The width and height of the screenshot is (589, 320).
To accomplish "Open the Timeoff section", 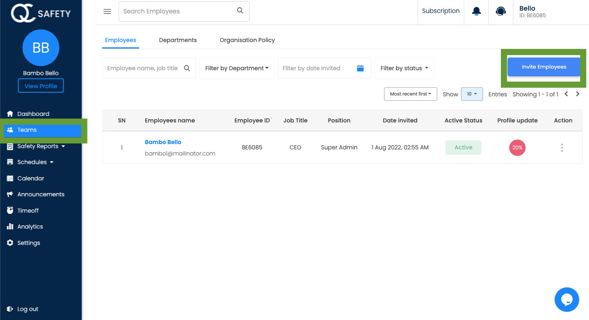I will [28, 210].
